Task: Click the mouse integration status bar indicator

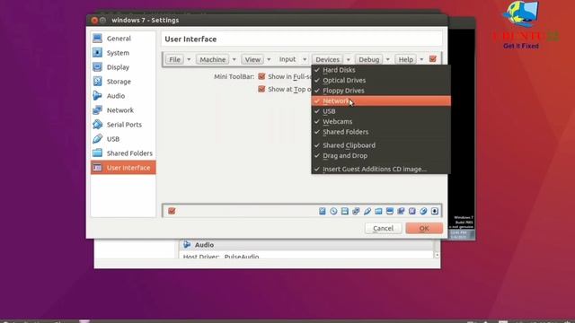Action: [x=423, y=211]
